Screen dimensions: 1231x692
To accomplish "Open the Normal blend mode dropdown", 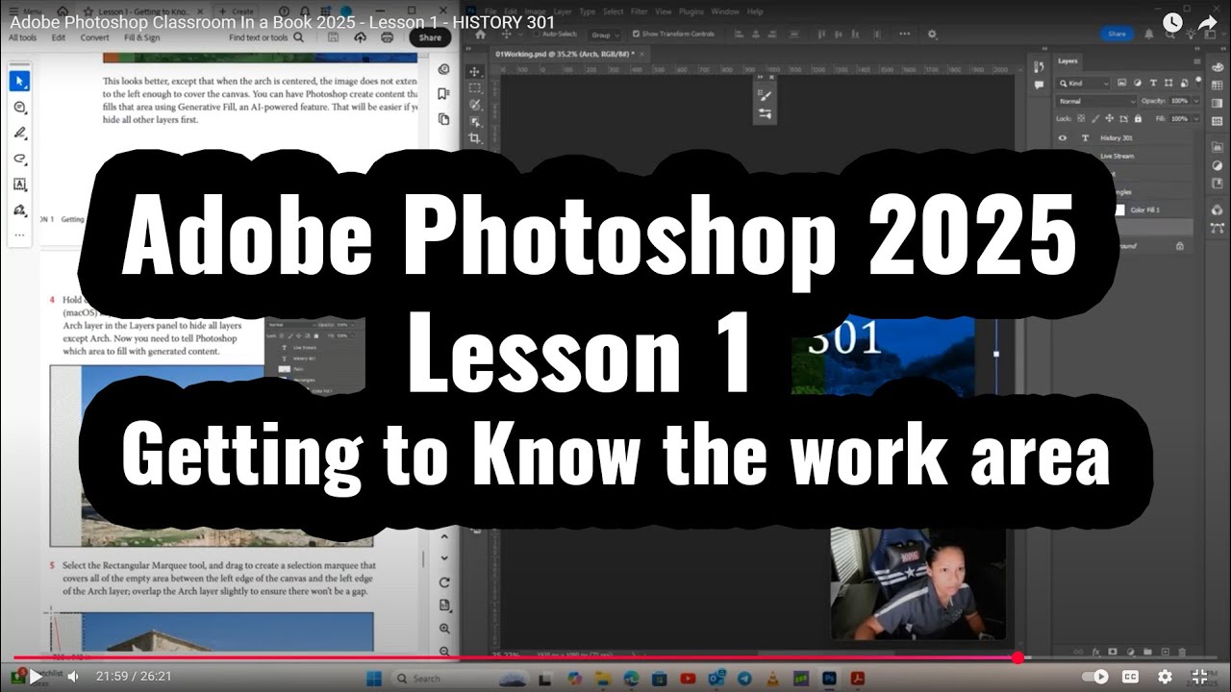I will [1096, 101].
